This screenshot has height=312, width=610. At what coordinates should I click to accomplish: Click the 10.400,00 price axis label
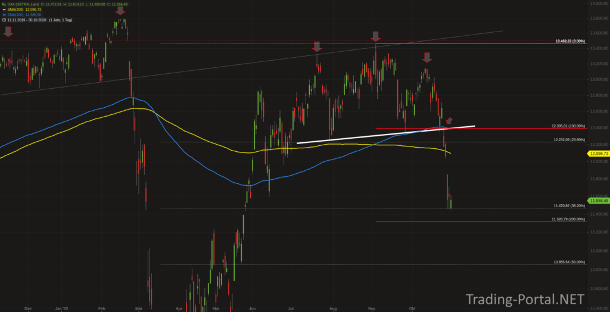click(x=599, y=308)
